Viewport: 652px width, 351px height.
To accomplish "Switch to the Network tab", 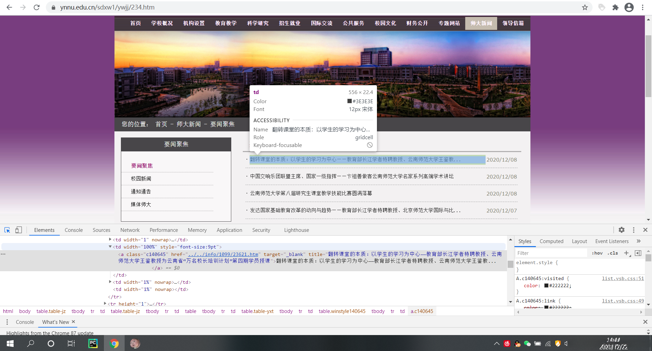I will pos(130,230).
